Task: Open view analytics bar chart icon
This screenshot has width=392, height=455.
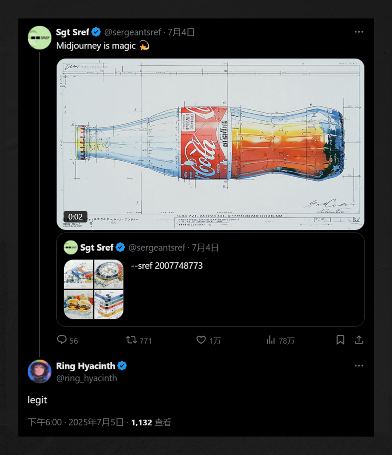Action: (271, 340)
